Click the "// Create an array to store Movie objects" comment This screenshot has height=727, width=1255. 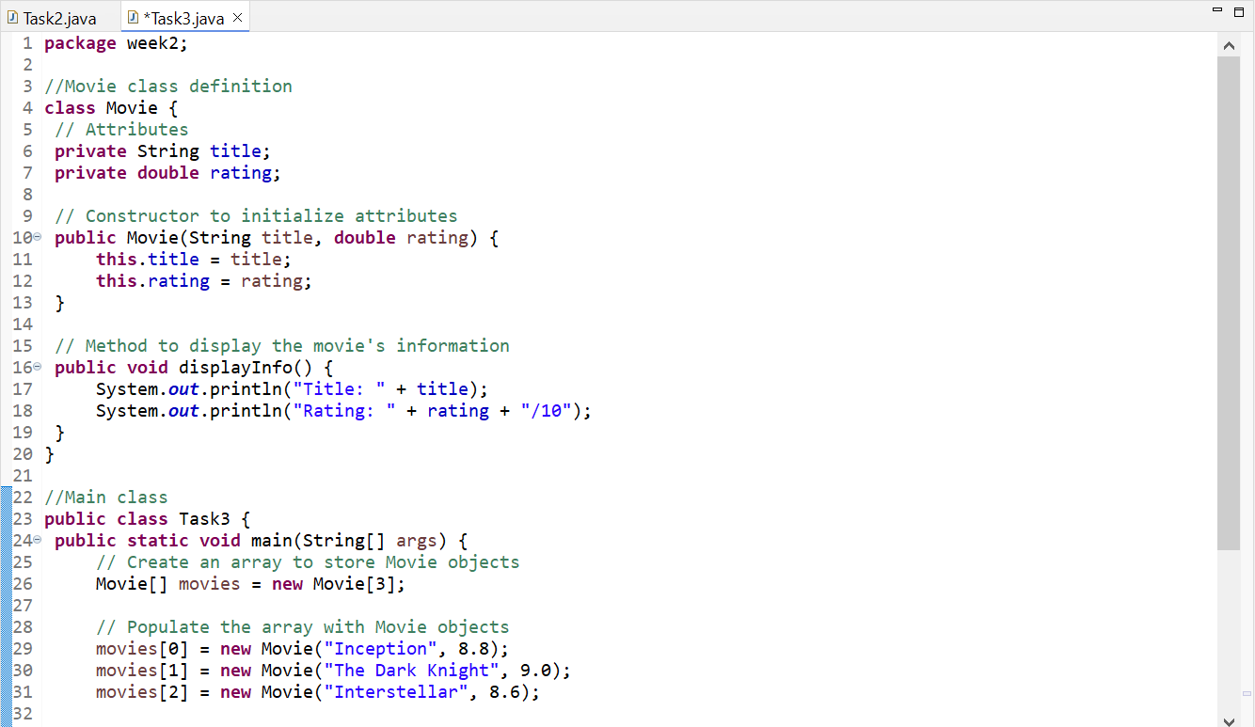pyautogui.click(x=308, y=562)
